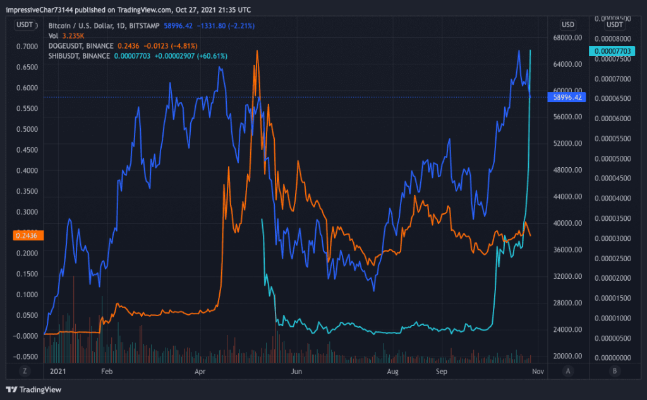Click the B scale button at bottom right
647x400 pixels.
[614, 372]
